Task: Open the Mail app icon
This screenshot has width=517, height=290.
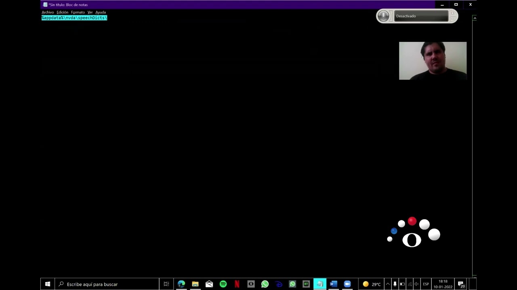Action: 209,284
